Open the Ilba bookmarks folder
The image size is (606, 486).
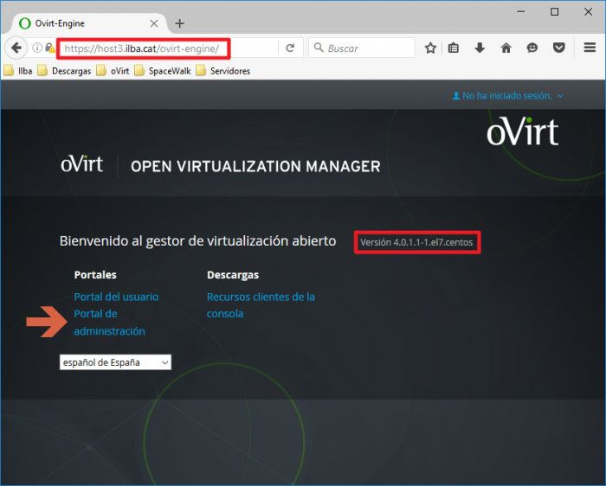(x=18, y=71)
